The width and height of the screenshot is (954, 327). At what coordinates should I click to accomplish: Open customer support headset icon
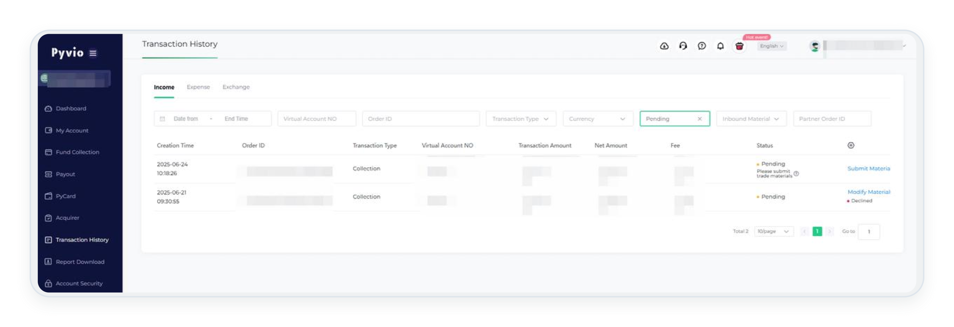[683, 46]
